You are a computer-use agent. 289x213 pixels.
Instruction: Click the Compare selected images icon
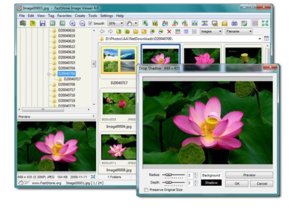195,23
